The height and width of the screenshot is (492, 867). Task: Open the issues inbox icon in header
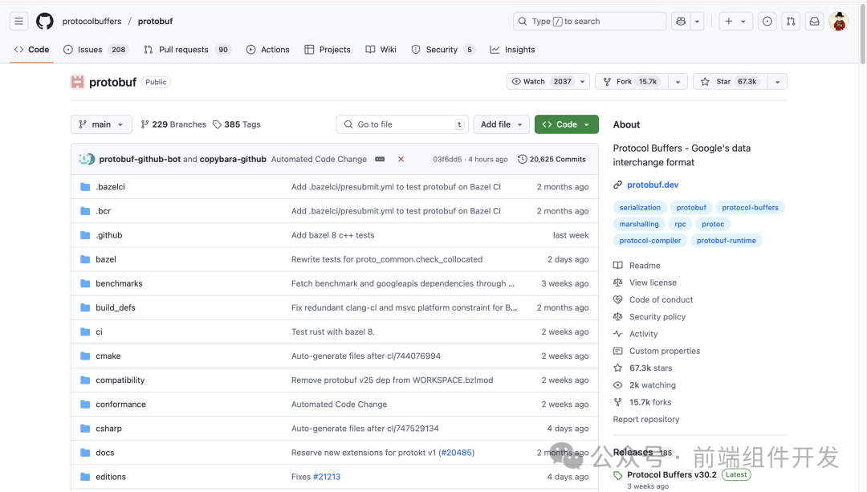767,21
